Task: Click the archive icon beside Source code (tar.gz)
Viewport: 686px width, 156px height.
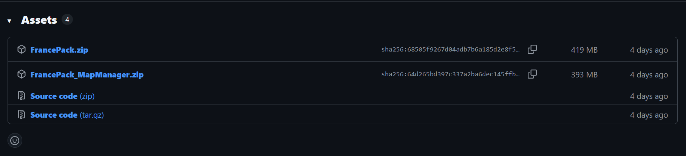Action: click(22, 115)
